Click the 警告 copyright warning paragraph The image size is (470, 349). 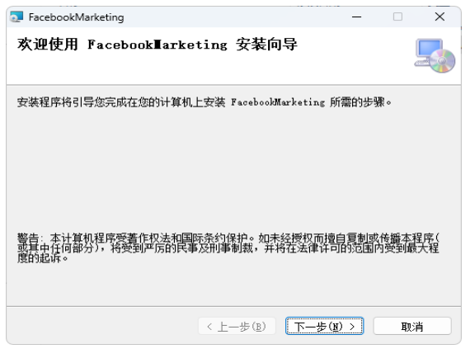(228, 248)
